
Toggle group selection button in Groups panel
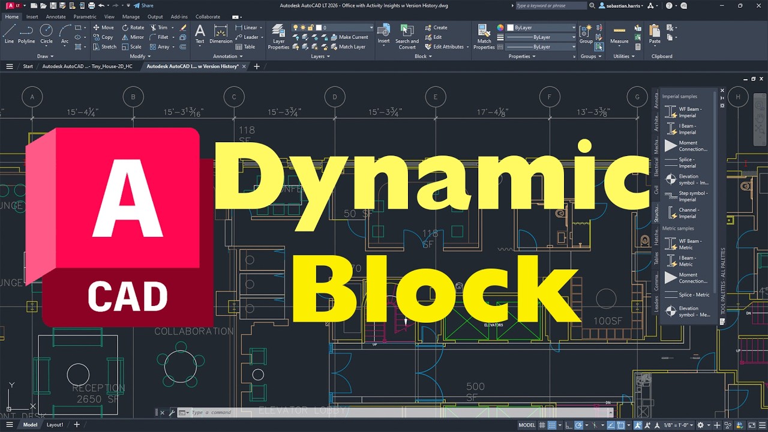(x=599, y=47)
